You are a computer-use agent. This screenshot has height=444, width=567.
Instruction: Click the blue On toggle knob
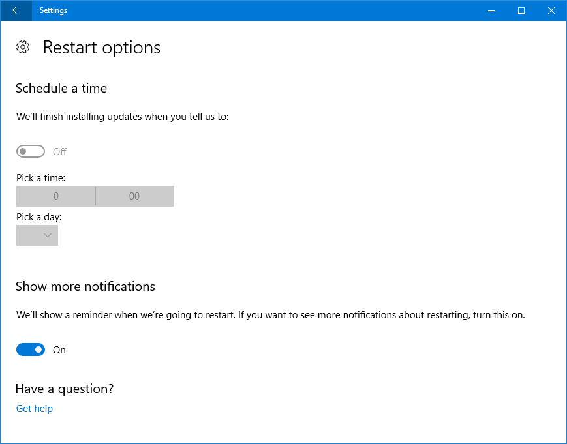[37, 349]
